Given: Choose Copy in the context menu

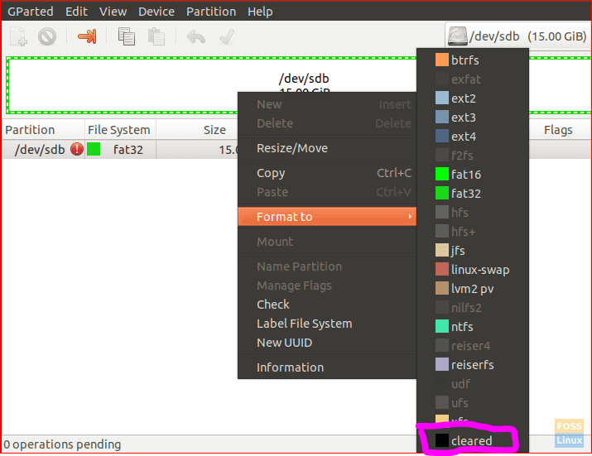Looking at the screenshot, I should [x=327, y=173].
